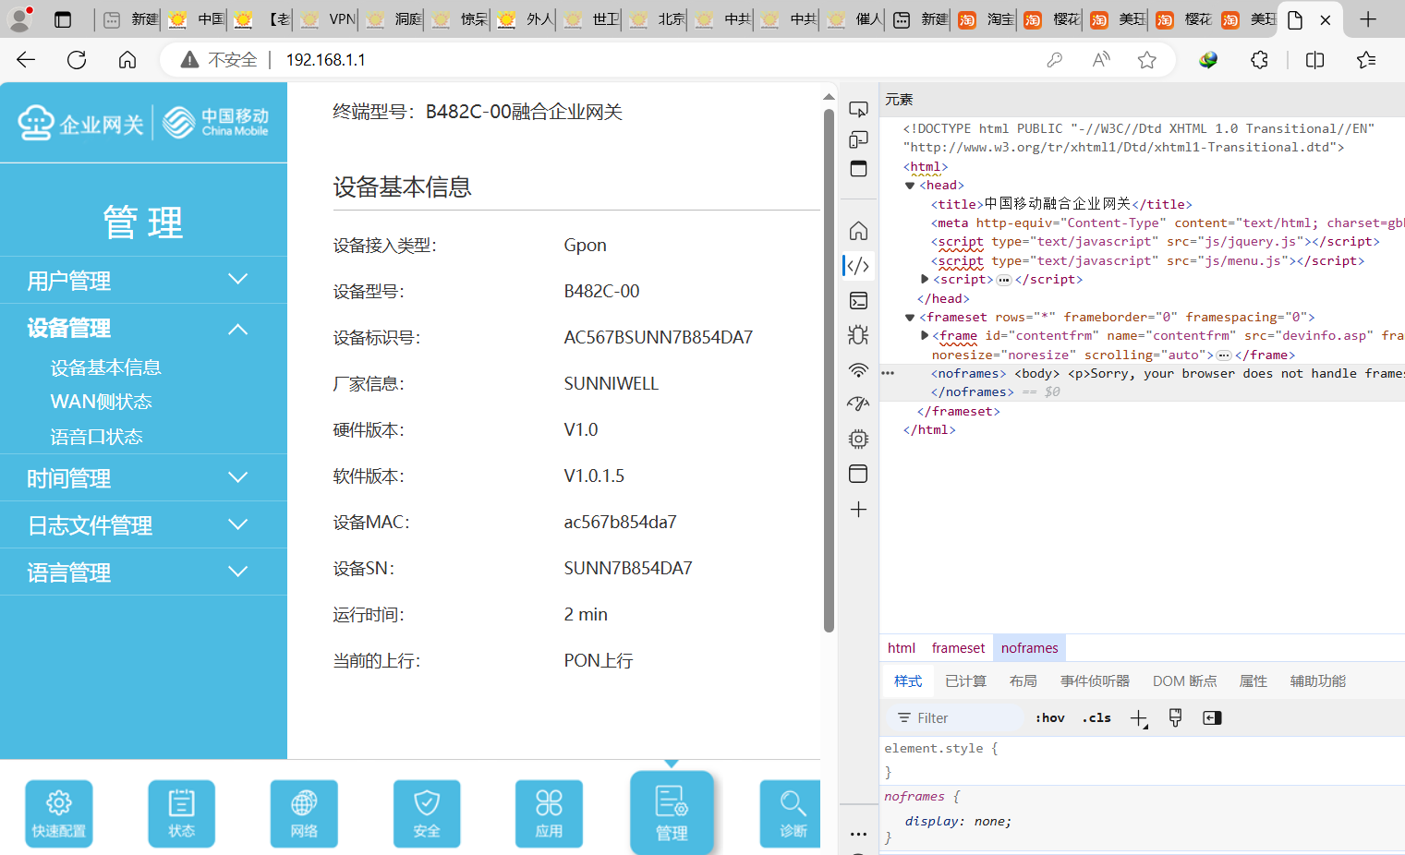Add more tools plus in DevTools
1405x855 pixels.
pos(858,510)
